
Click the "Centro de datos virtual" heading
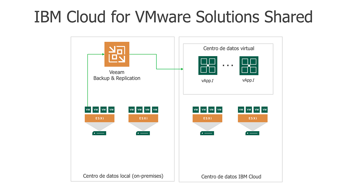click(229, 48)
